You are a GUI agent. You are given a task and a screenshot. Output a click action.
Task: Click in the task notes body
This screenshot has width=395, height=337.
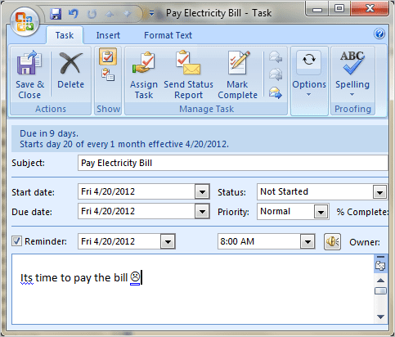coord(192,290)
